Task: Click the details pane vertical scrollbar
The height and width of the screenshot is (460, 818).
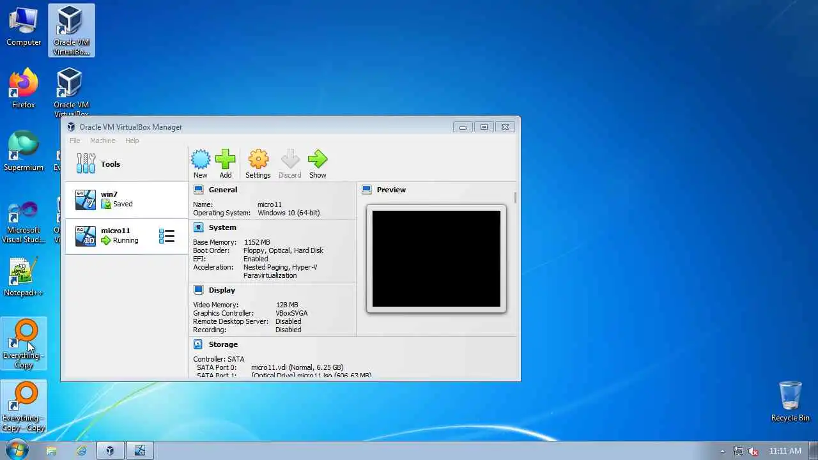Action: click(515, 199)
